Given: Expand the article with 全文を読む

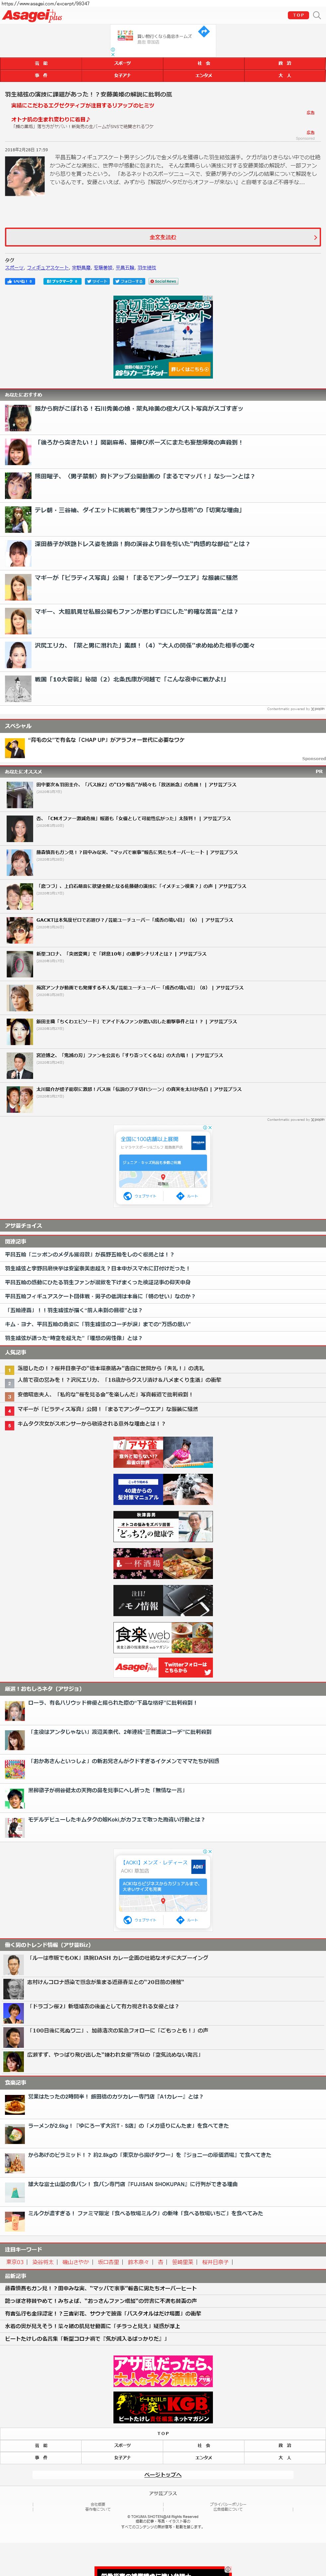Looking at the screenshot, I should click(x=163, y=237).
